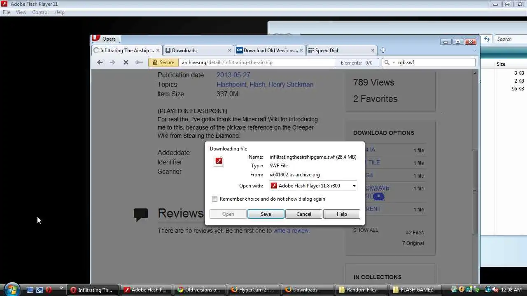Click the Explorer window Search box
Viewport: 527px width, 296px height.
tap(511, 39)
